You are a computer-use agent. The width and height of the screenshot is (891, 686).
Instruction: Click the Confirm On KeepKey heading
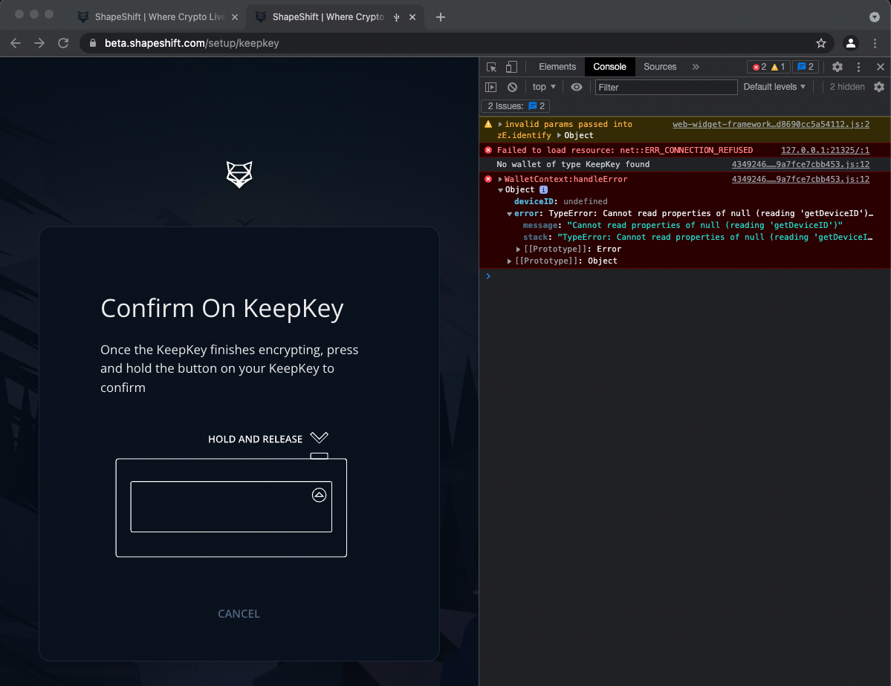[221, 308]
